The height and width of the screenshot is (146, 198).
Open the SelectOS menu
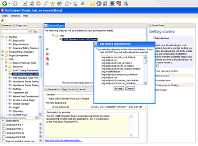pyautogui.click(x=15, y=16)
